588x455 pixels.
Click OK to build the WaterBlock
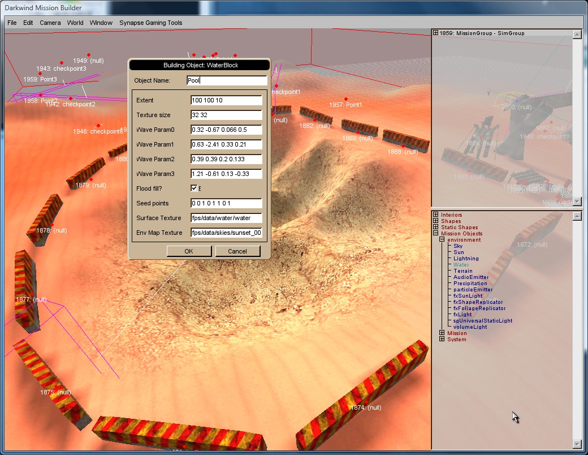pos(189,251)
